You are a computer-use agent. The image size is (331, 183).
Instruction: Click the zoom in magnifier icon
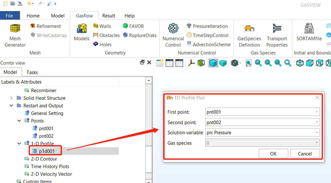[268, 63]
